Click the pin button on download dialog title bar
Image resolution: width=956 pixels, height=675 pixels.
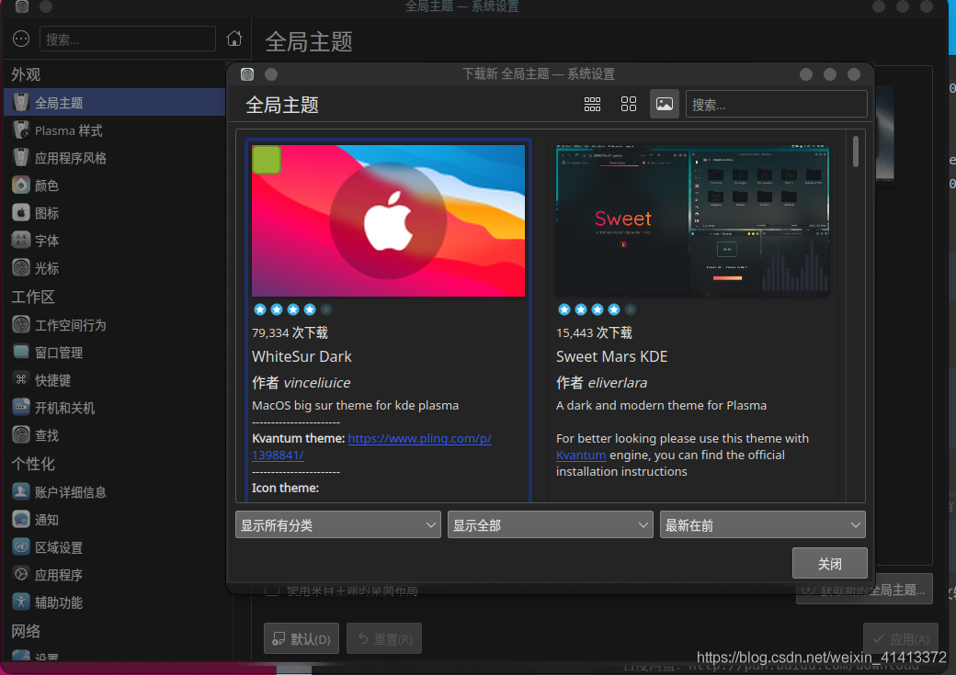(271, 73)
